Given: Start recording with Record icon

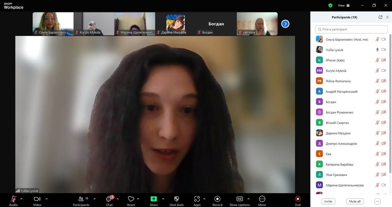Looking at the screenshot, I should pyautogui.click(x=217, y=199).
